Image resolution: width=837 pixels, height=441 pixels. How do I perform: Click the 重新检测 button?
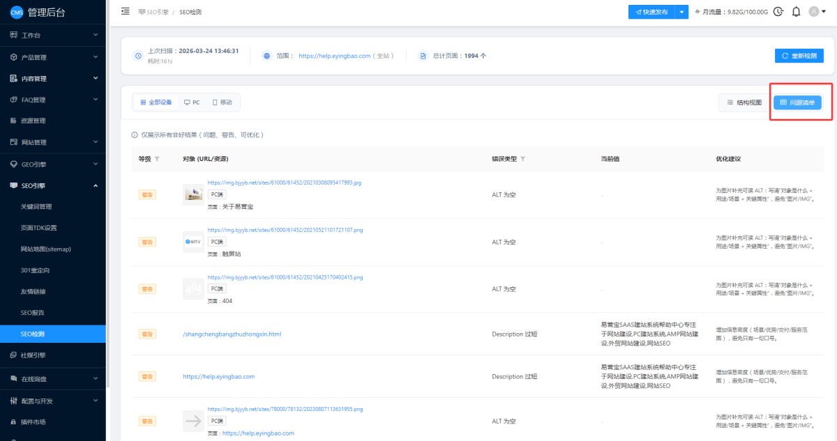pos(799,56)
